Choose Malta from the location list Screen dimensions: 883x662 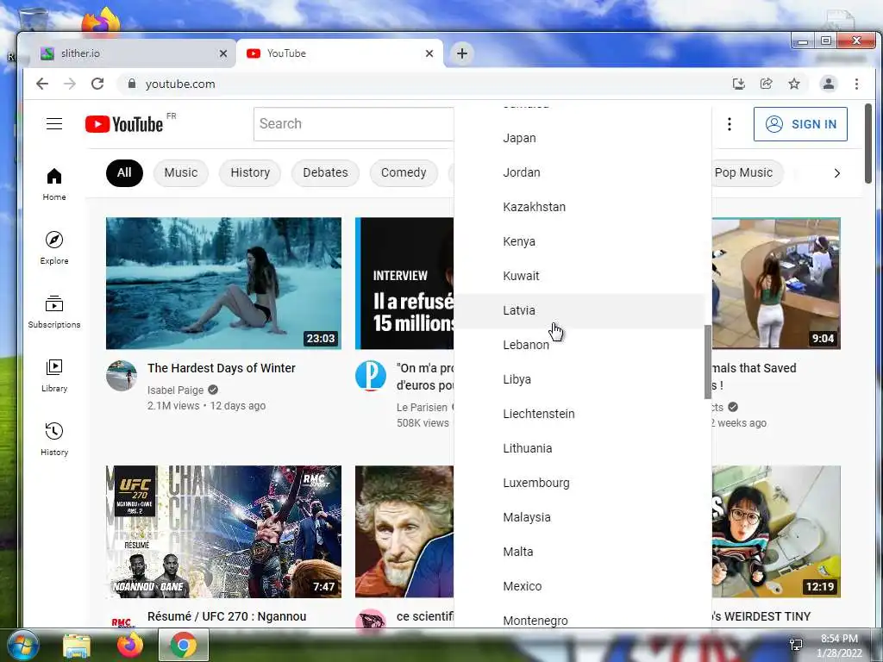tap(579, 552)
